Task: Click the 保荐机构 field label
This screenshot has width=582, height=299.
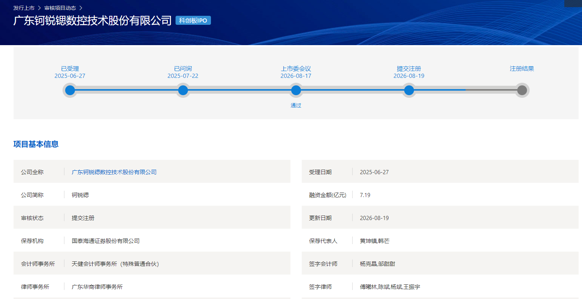Action: click(x=32, y=241)
